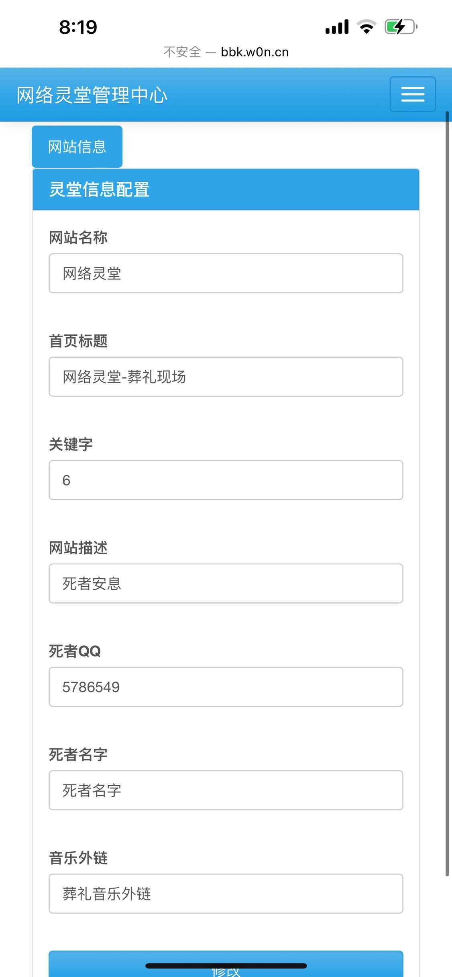The height and width of the screenshot is (977, 452).
Task: Click the 死者名字 input box
Action: (x=226, y=790)
